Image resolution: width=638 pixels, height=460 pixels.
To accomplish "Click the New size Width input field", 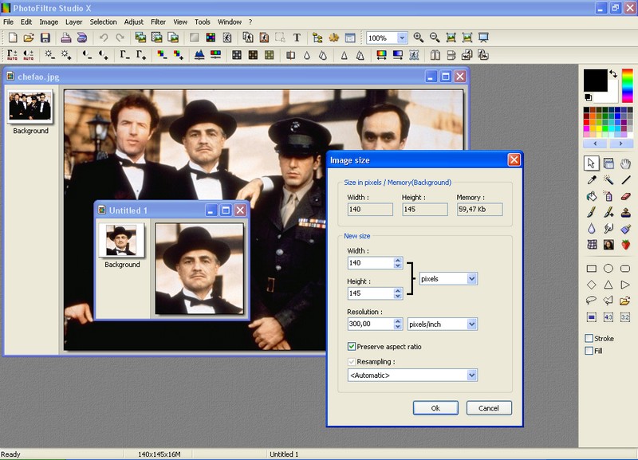I will point(371,263).
